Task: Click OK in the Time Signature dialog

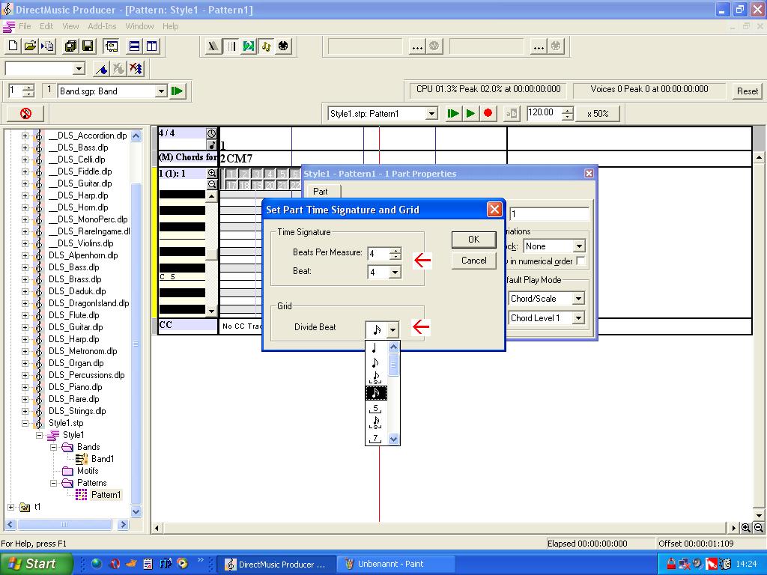Action: pyautogui.click(x=473, y=240)
